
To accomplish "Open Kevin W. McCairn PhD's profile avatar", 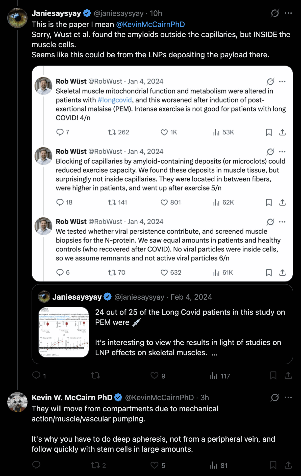I will click(17, 402).
